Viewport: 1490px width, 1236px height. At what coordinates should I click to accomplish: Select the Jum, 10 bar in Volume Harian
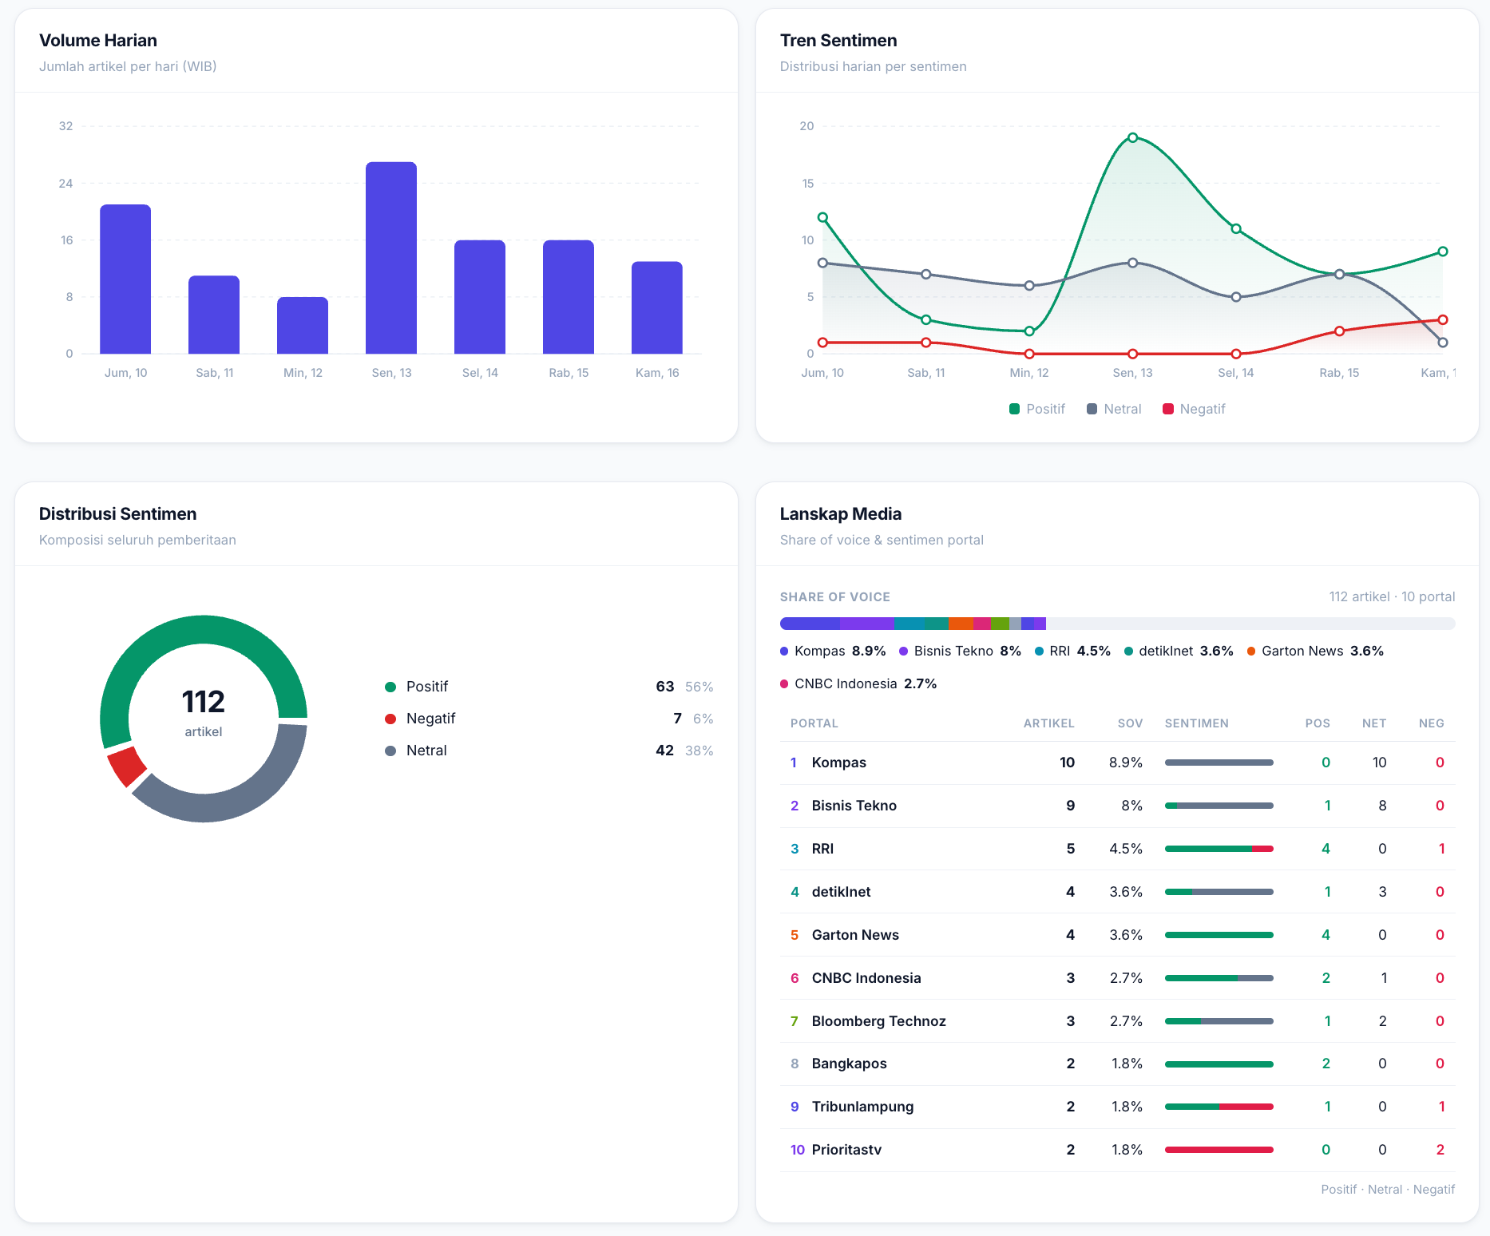coord(125,279)
